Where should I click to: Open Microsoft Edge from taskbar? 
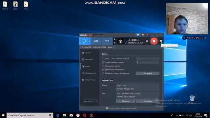click(x=58, y=115)
